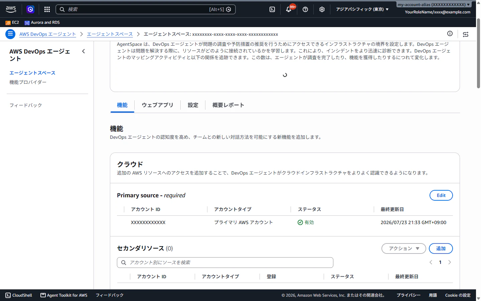The height and width of the screenshot is (301, 481).
Task: Click the Primary source アカウントタイプ column header
Action: [x=233, y=209]
